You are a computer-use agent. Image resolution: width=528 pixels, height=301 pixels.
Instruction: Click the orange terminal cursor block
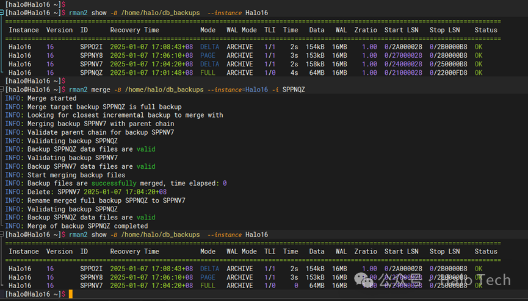[71, 294]
